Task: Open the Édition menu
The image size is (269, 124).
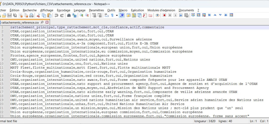Action: [x=15, y=10]
